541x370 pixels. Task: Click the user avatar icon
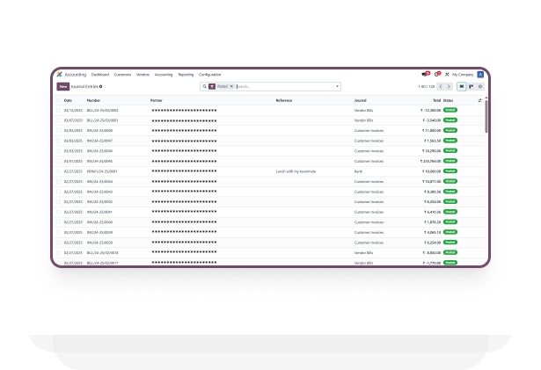click(480, 75)
